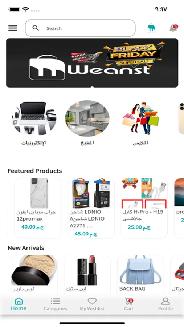The width and height of the screenshot is (184, 327).
Task: Open الإلكترونيات electronics category
Action: coord(34,124)
